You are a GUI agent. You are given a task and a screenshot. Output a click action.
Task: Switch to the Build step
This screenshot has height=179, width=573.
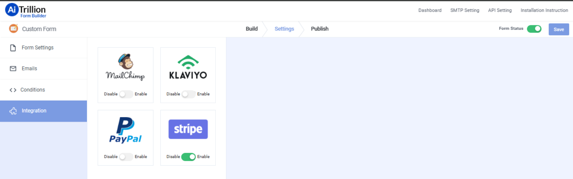(251, 29)
